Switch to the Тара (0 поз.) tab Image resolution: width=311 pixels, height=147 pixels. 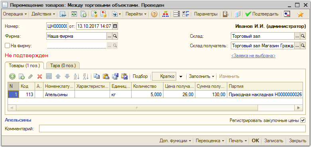pos(63,66)
